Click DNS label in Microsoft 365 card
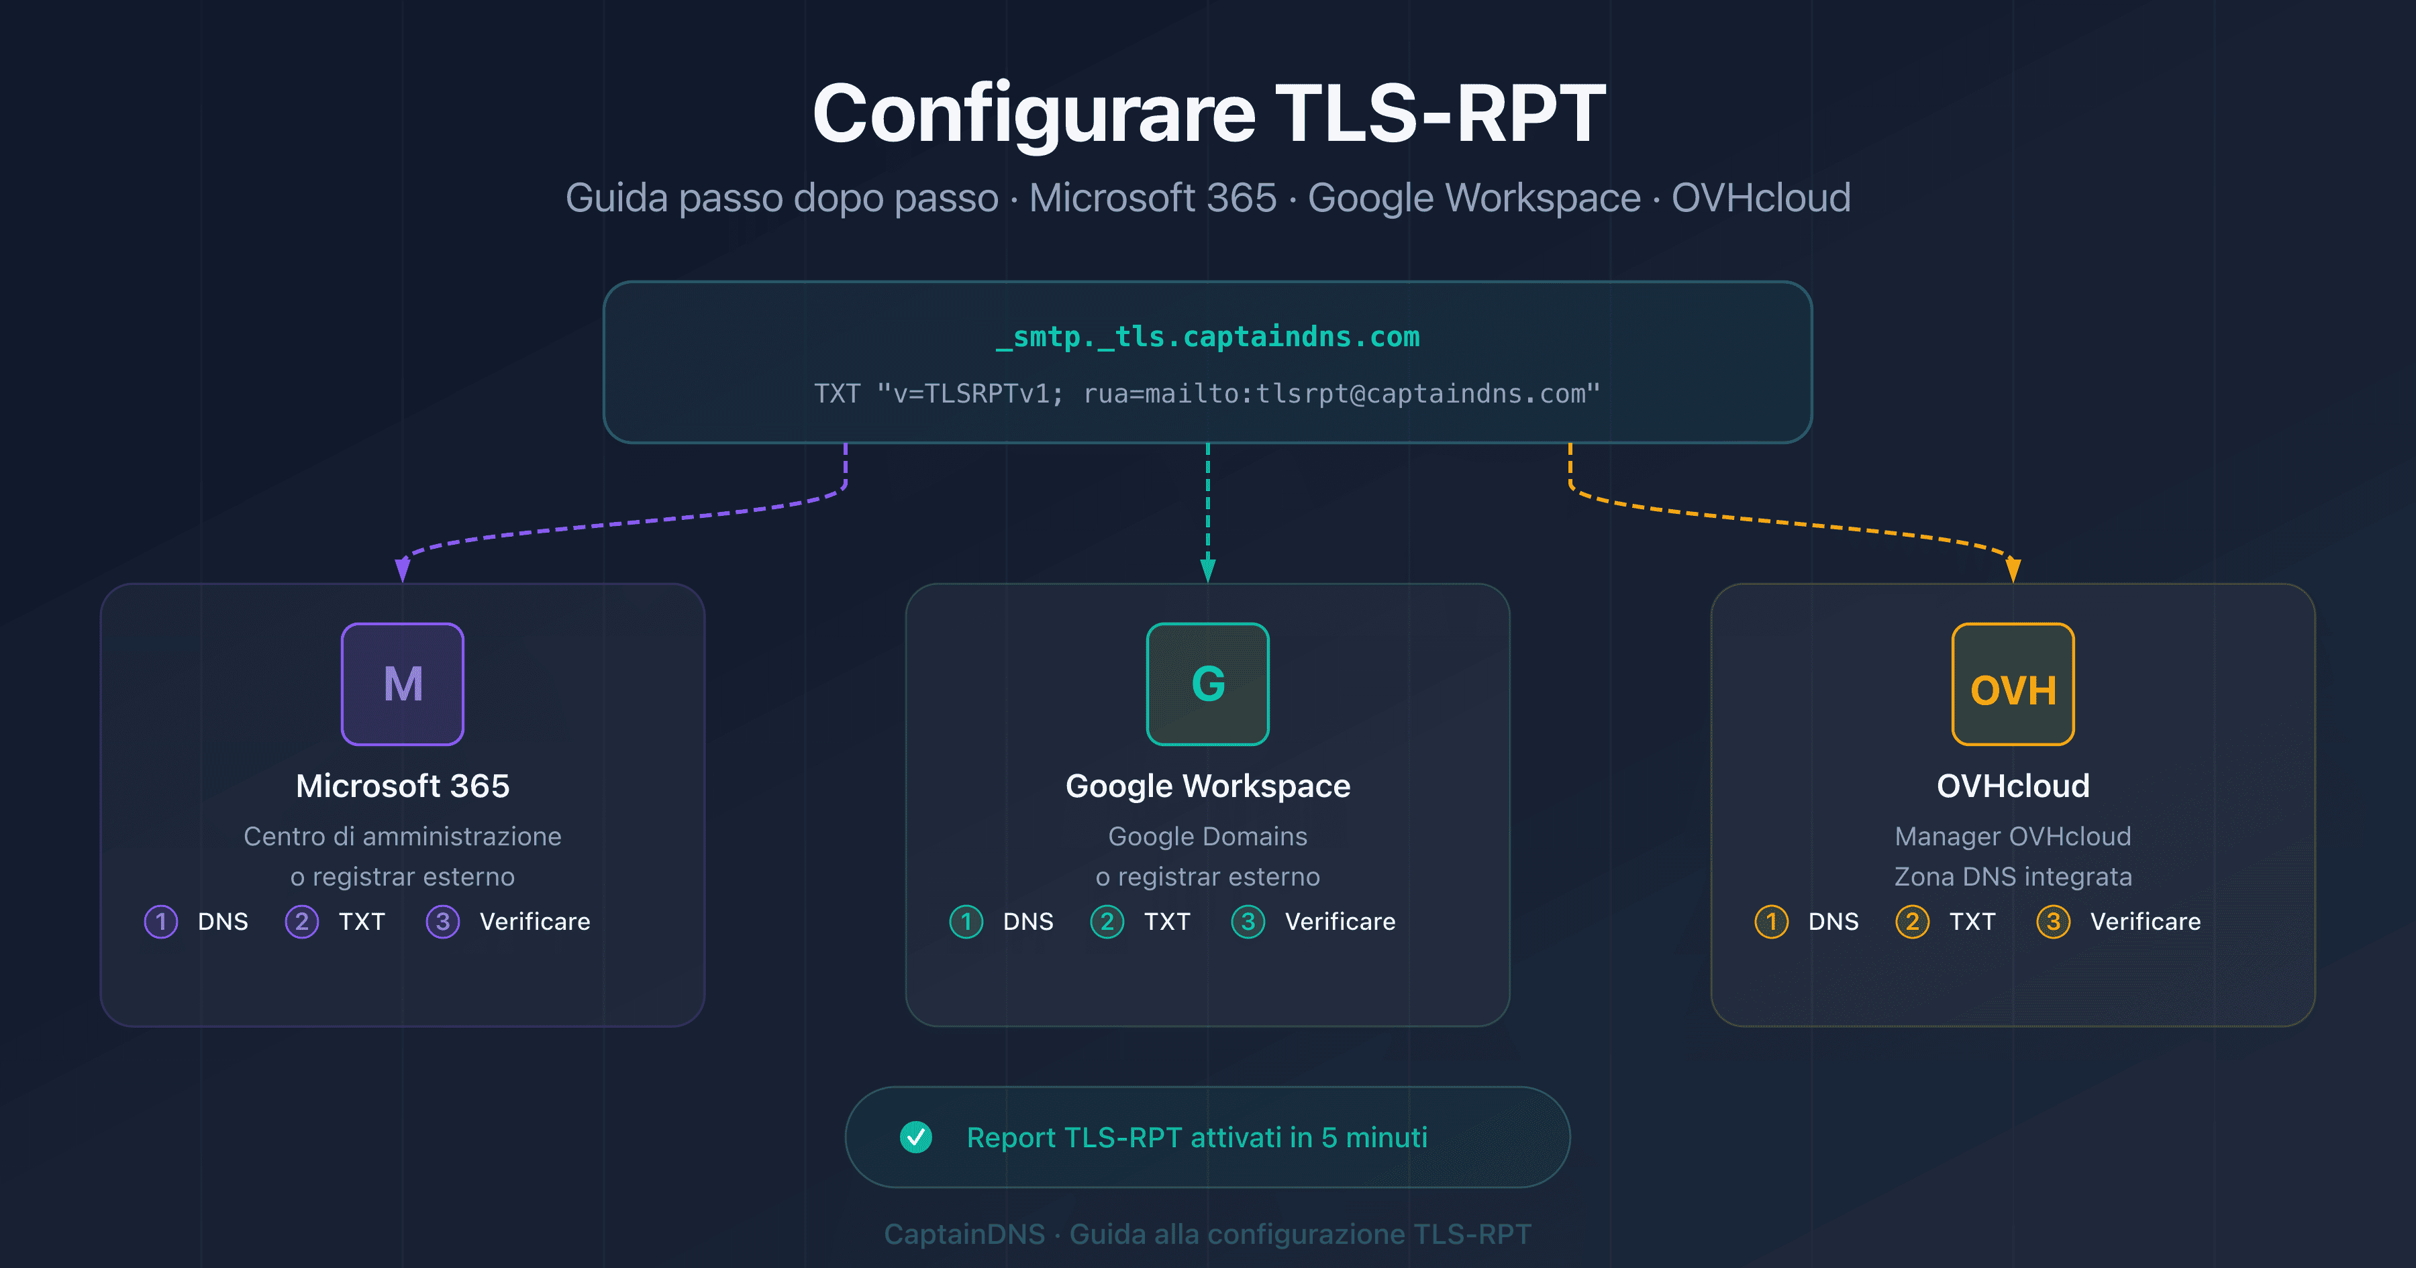Viewport: 2416px width, 1268px height. coord(223,922)
